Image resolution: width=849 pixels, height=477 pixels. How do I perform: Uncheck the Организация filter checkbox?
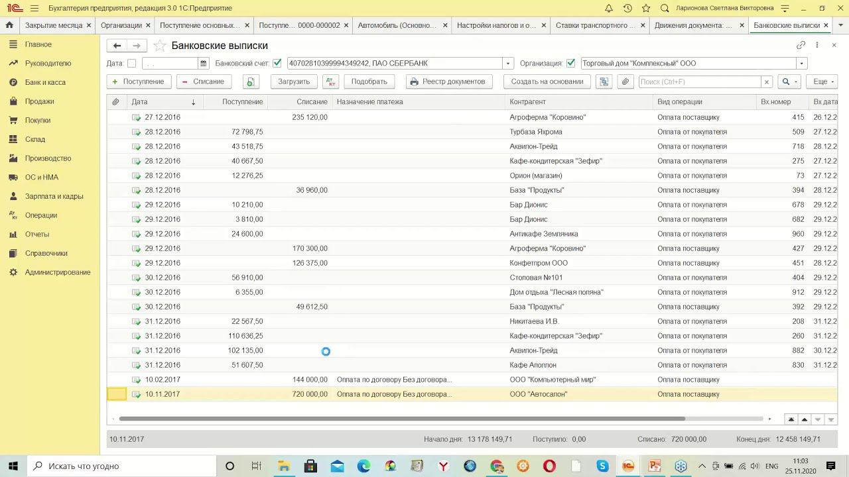click(x=571, y=64)
